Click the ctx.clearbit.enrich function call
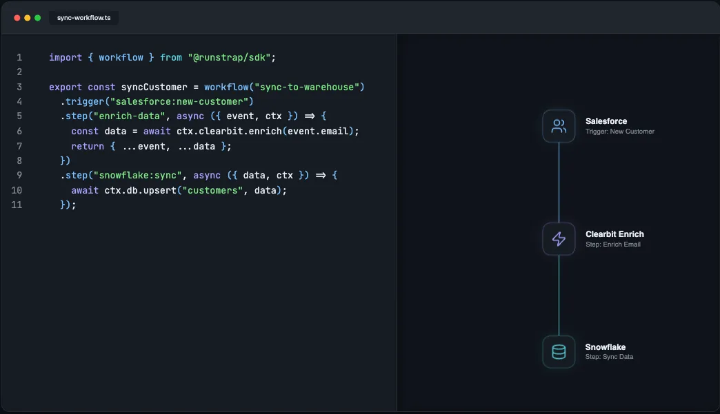 pos(230,131)
